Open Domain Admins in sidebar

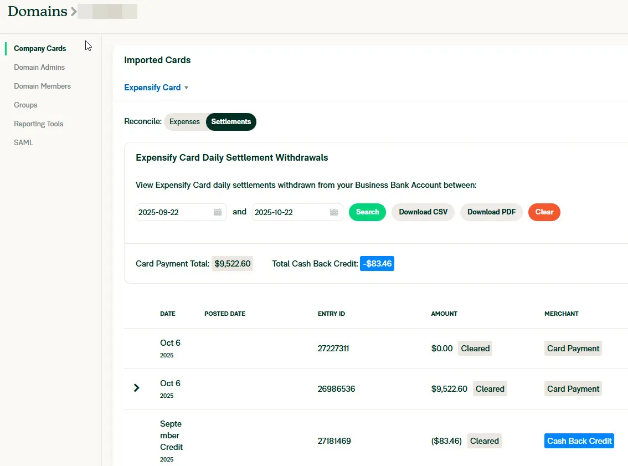[x=39, y=67]
